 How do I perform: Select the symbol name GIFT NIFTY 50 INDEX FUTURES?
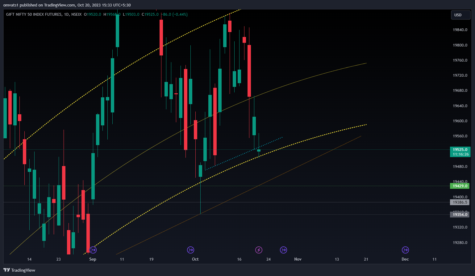(34, 14)
